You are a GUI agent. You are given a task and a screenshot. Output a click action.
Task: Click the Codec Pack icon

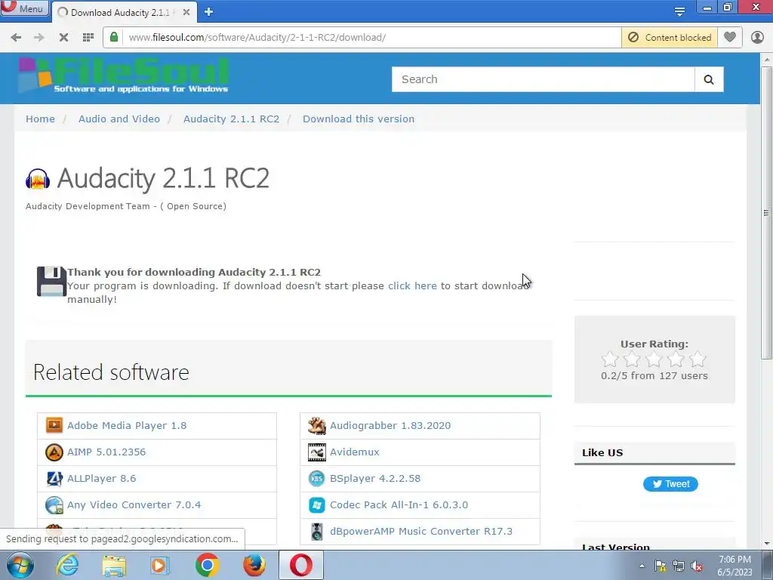pos(316,505)
